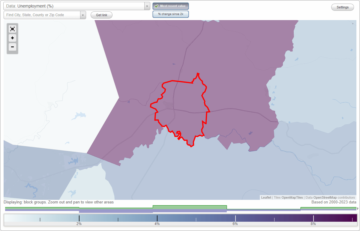Click the 2% mark on legend scale
Image resolution: width=360 pixels, height=231 pixels.
coord(79,224)
